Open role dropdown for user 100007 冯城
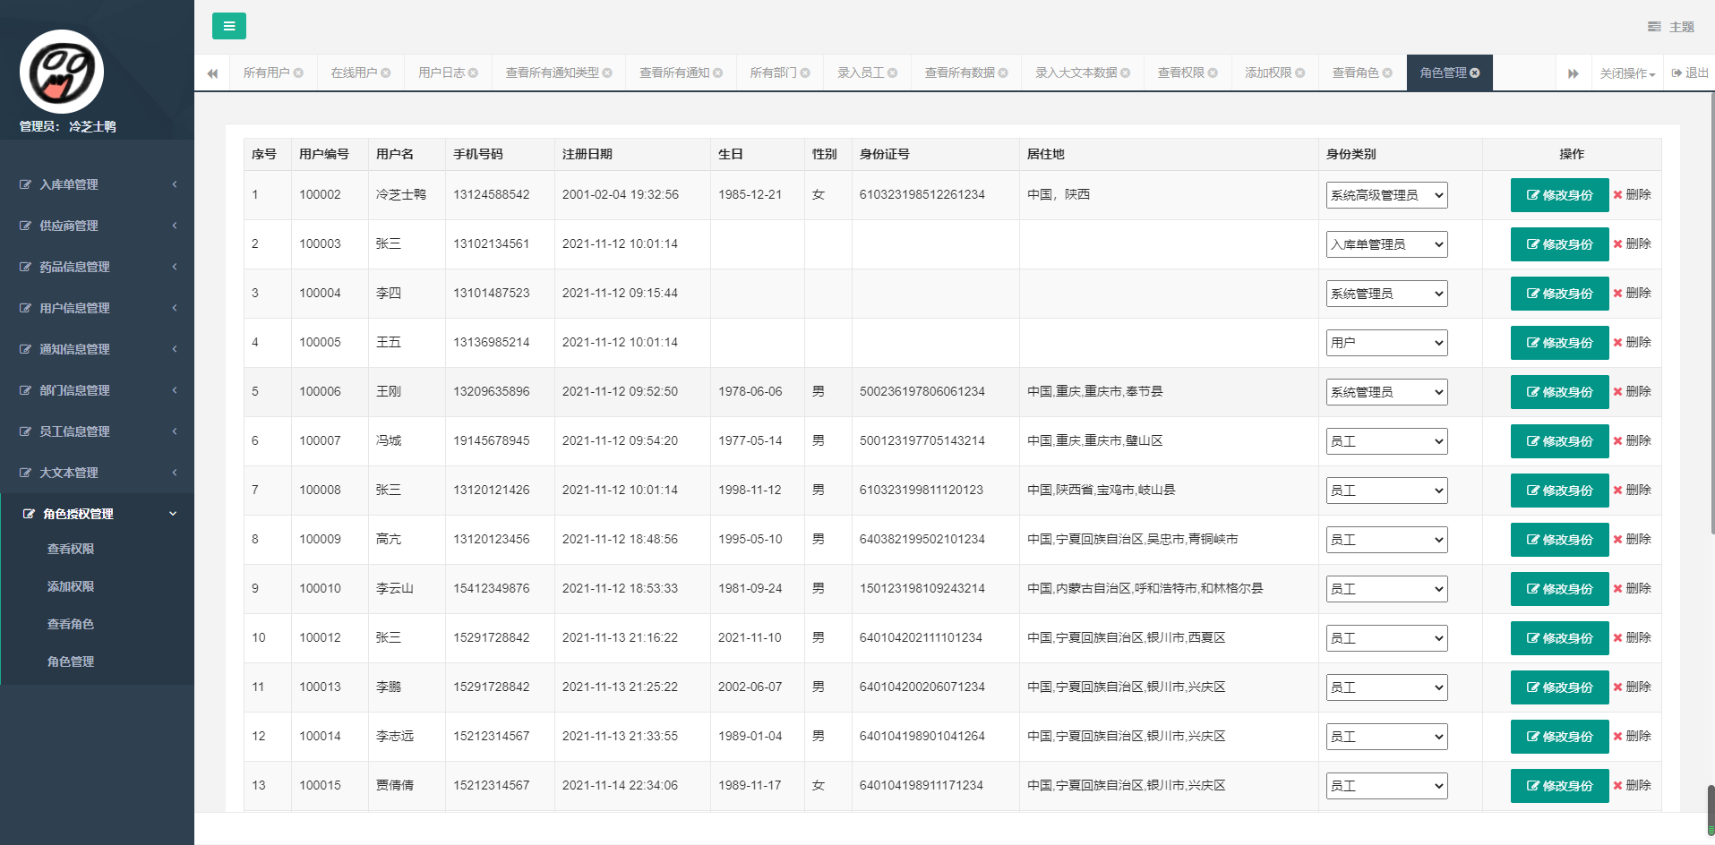This screenshot has width=1715, height=845. (x=1386, y=441)
